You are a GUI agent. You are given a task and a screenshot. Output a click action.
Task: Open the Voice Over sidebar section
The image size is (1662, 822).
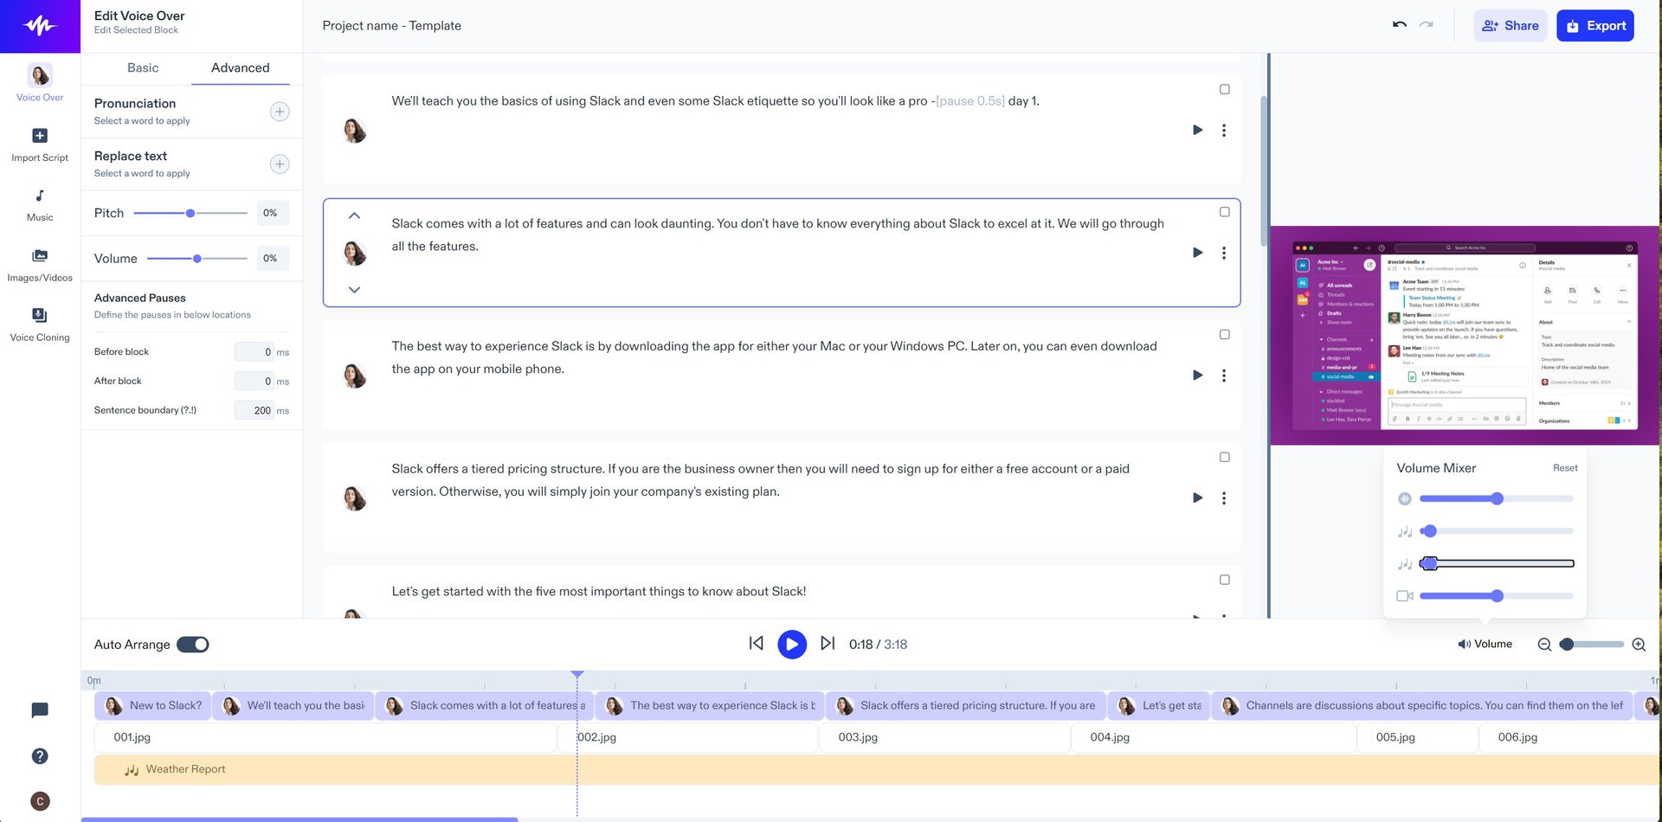(x=40, y=83)
